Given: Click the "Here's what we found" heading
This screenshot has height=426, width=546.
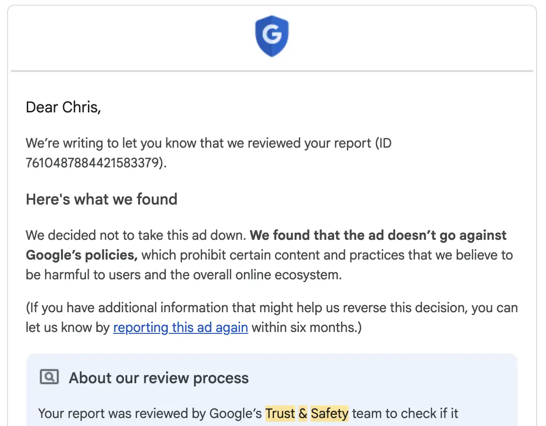Looking at the screenshot, I should pos(101,199).
